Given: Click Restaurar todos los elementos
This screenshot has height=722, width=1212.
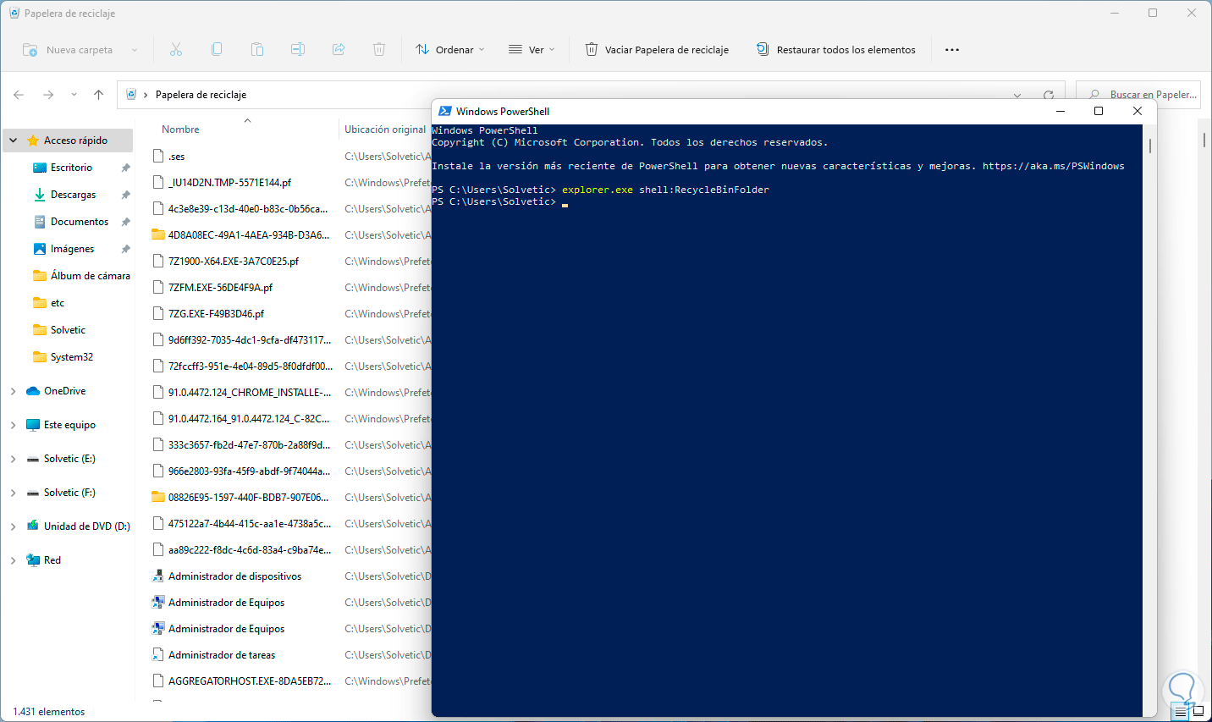Looking at the screenshot, I should pos(836,50).
